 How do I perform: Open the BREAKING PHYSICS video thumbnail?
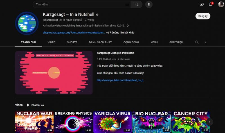[73, 122]
